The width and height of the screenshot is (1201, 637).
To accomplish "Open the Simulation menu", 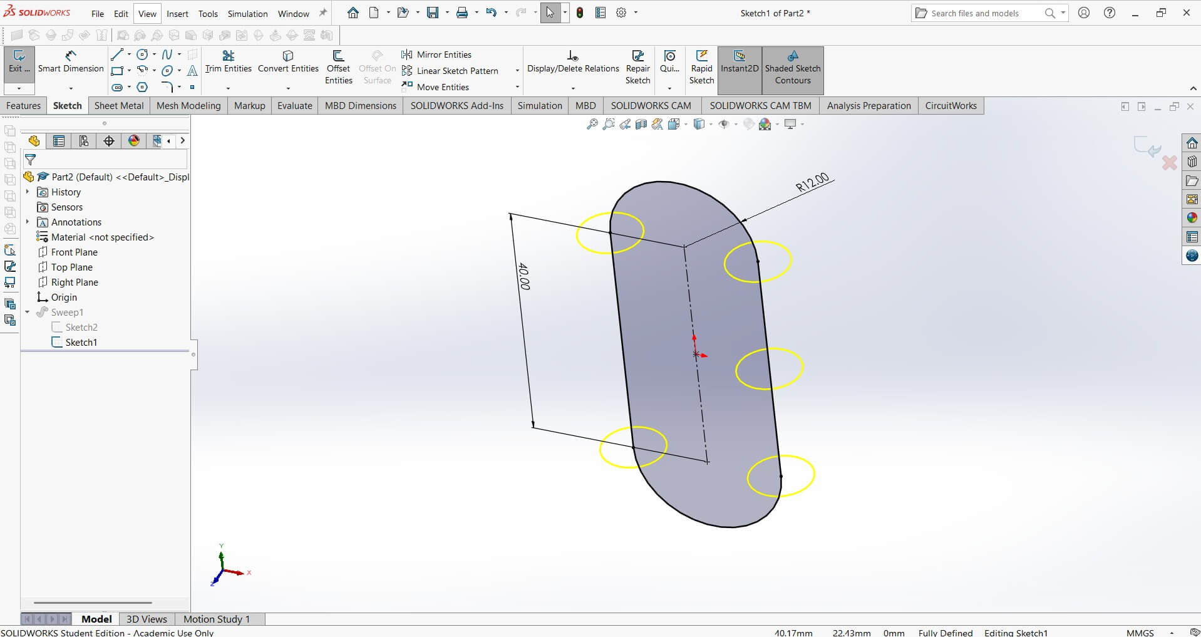I will coord(247,14).
